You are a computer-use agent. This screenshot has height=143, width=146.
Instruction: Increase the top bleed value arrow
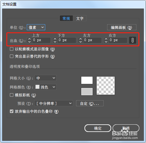pyautogui.click(x=29, y=39)
